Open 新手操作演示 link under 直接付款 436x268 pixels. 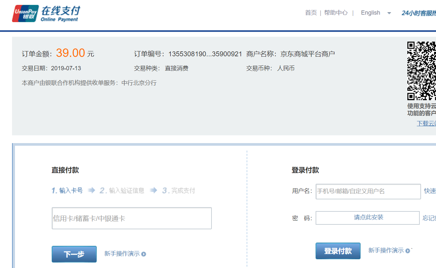point(122,254)
